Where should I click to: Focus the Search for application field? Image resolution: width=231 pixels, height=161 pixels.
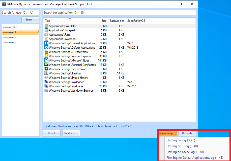click(119, 13)
